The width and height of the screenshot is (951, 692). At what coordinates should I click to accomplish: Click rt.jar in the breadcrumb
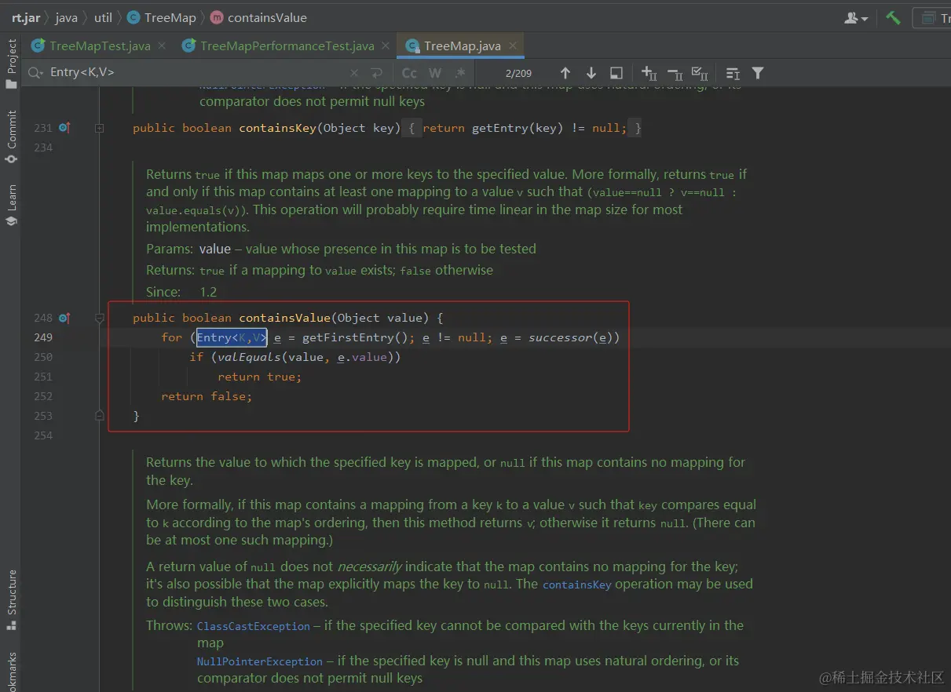[26, 17]
